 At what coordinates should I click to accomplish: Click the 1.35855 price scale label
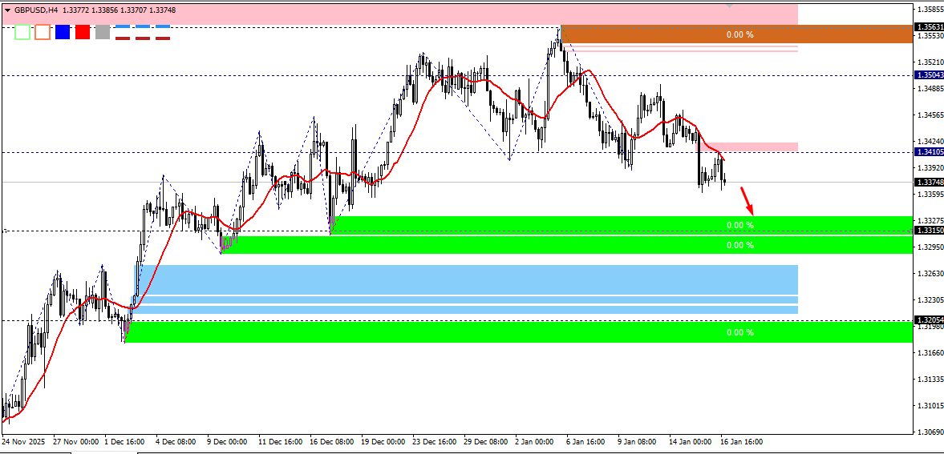coord(930,9)
